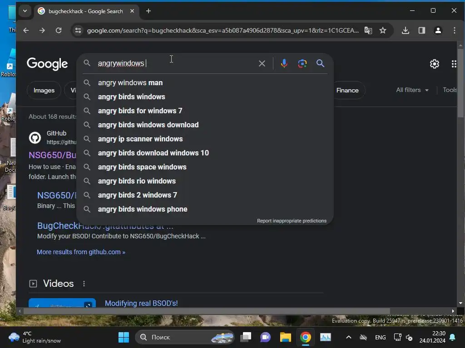
Task: Translate this page icon
Action: 368,30
